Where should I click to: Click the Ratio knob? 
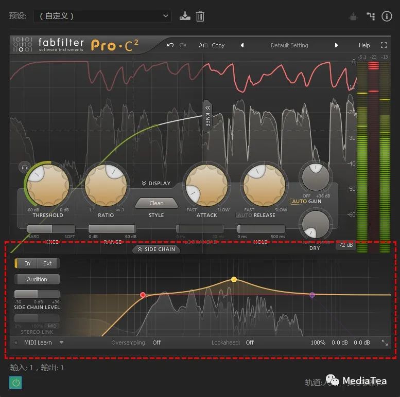(x=106, y=185)
